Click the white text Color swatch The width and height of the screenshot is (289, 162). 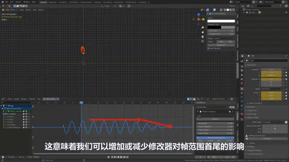point(221,21)
